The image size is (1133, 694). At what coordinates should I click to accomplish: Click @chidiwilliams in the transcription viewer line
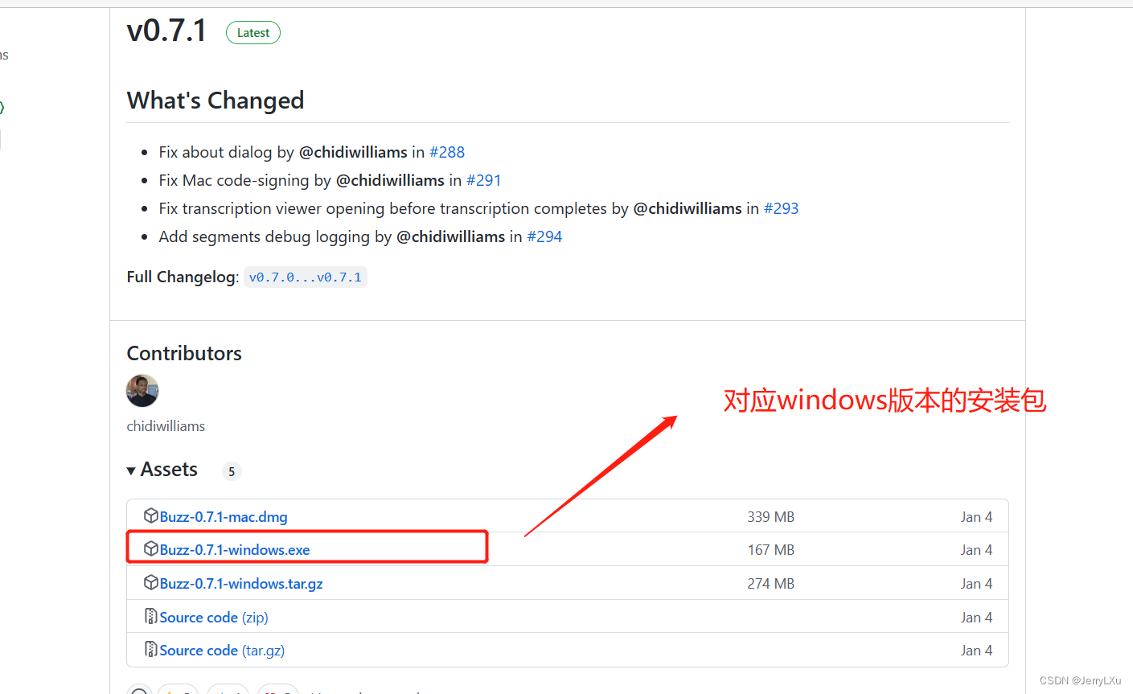(688, 208)
